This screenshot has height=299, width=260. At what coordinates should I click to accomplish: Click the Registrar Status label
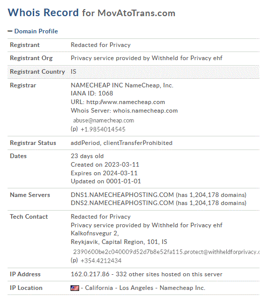click(33, 143)
